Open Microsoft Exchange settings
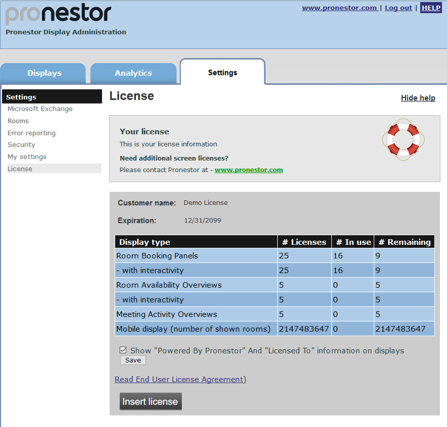Image resolution: width=447 pixels, height=427 pixels. (40, 109)
